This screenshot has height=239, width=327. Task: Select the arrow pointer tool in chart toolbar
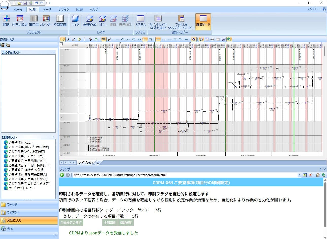click(62, 39)
